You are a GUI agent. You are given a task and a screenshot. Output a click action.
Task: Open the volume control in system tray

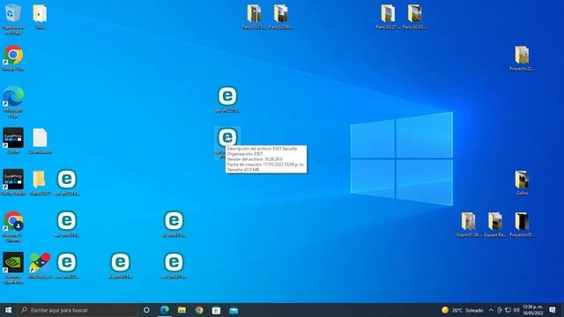click(516, 310)
